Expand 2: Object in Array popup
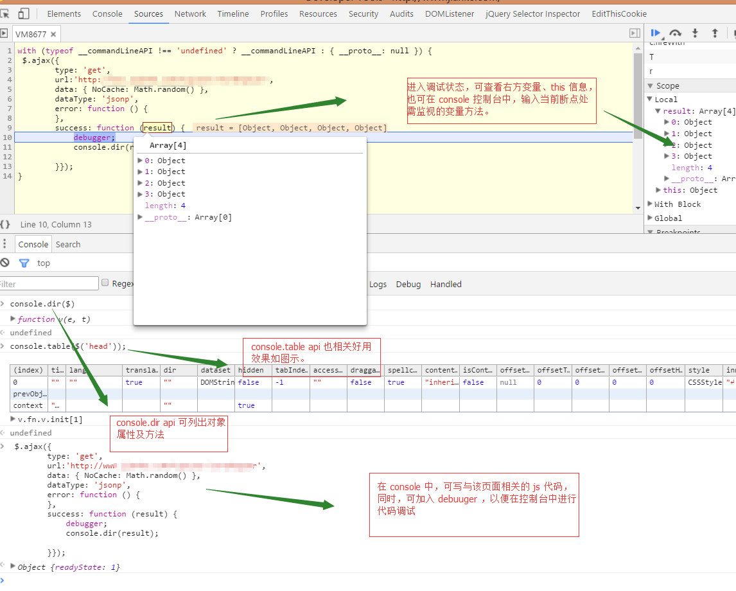736x591 pixels. tap(140, 183)
